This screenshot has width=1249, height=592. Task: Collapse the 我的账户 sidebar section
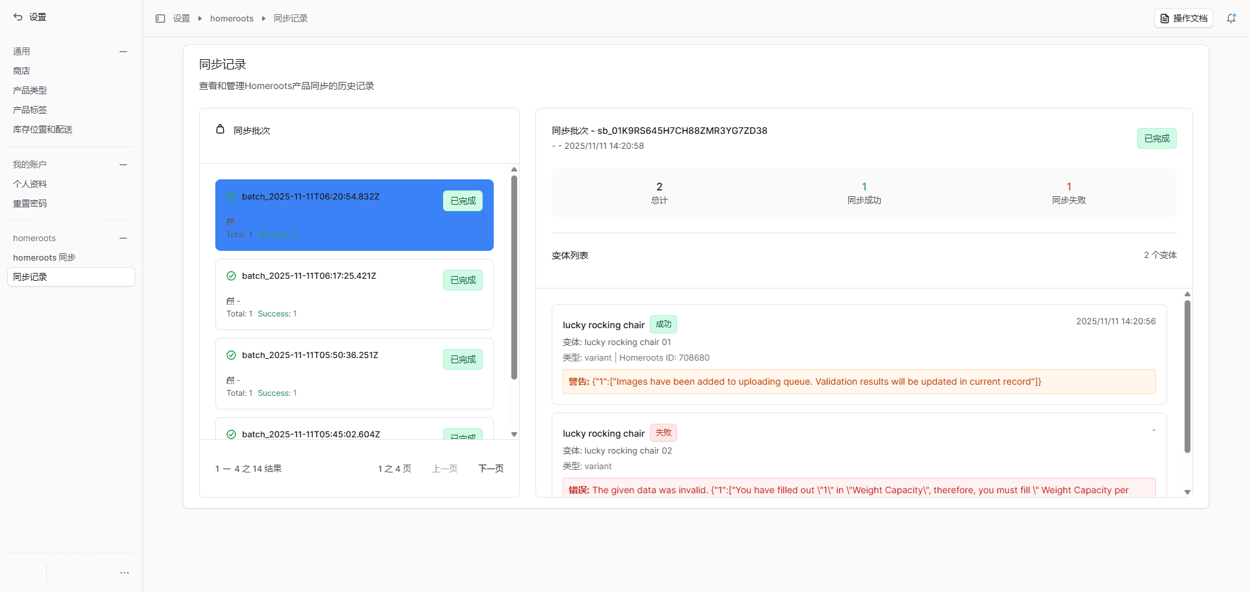(123, 164)
